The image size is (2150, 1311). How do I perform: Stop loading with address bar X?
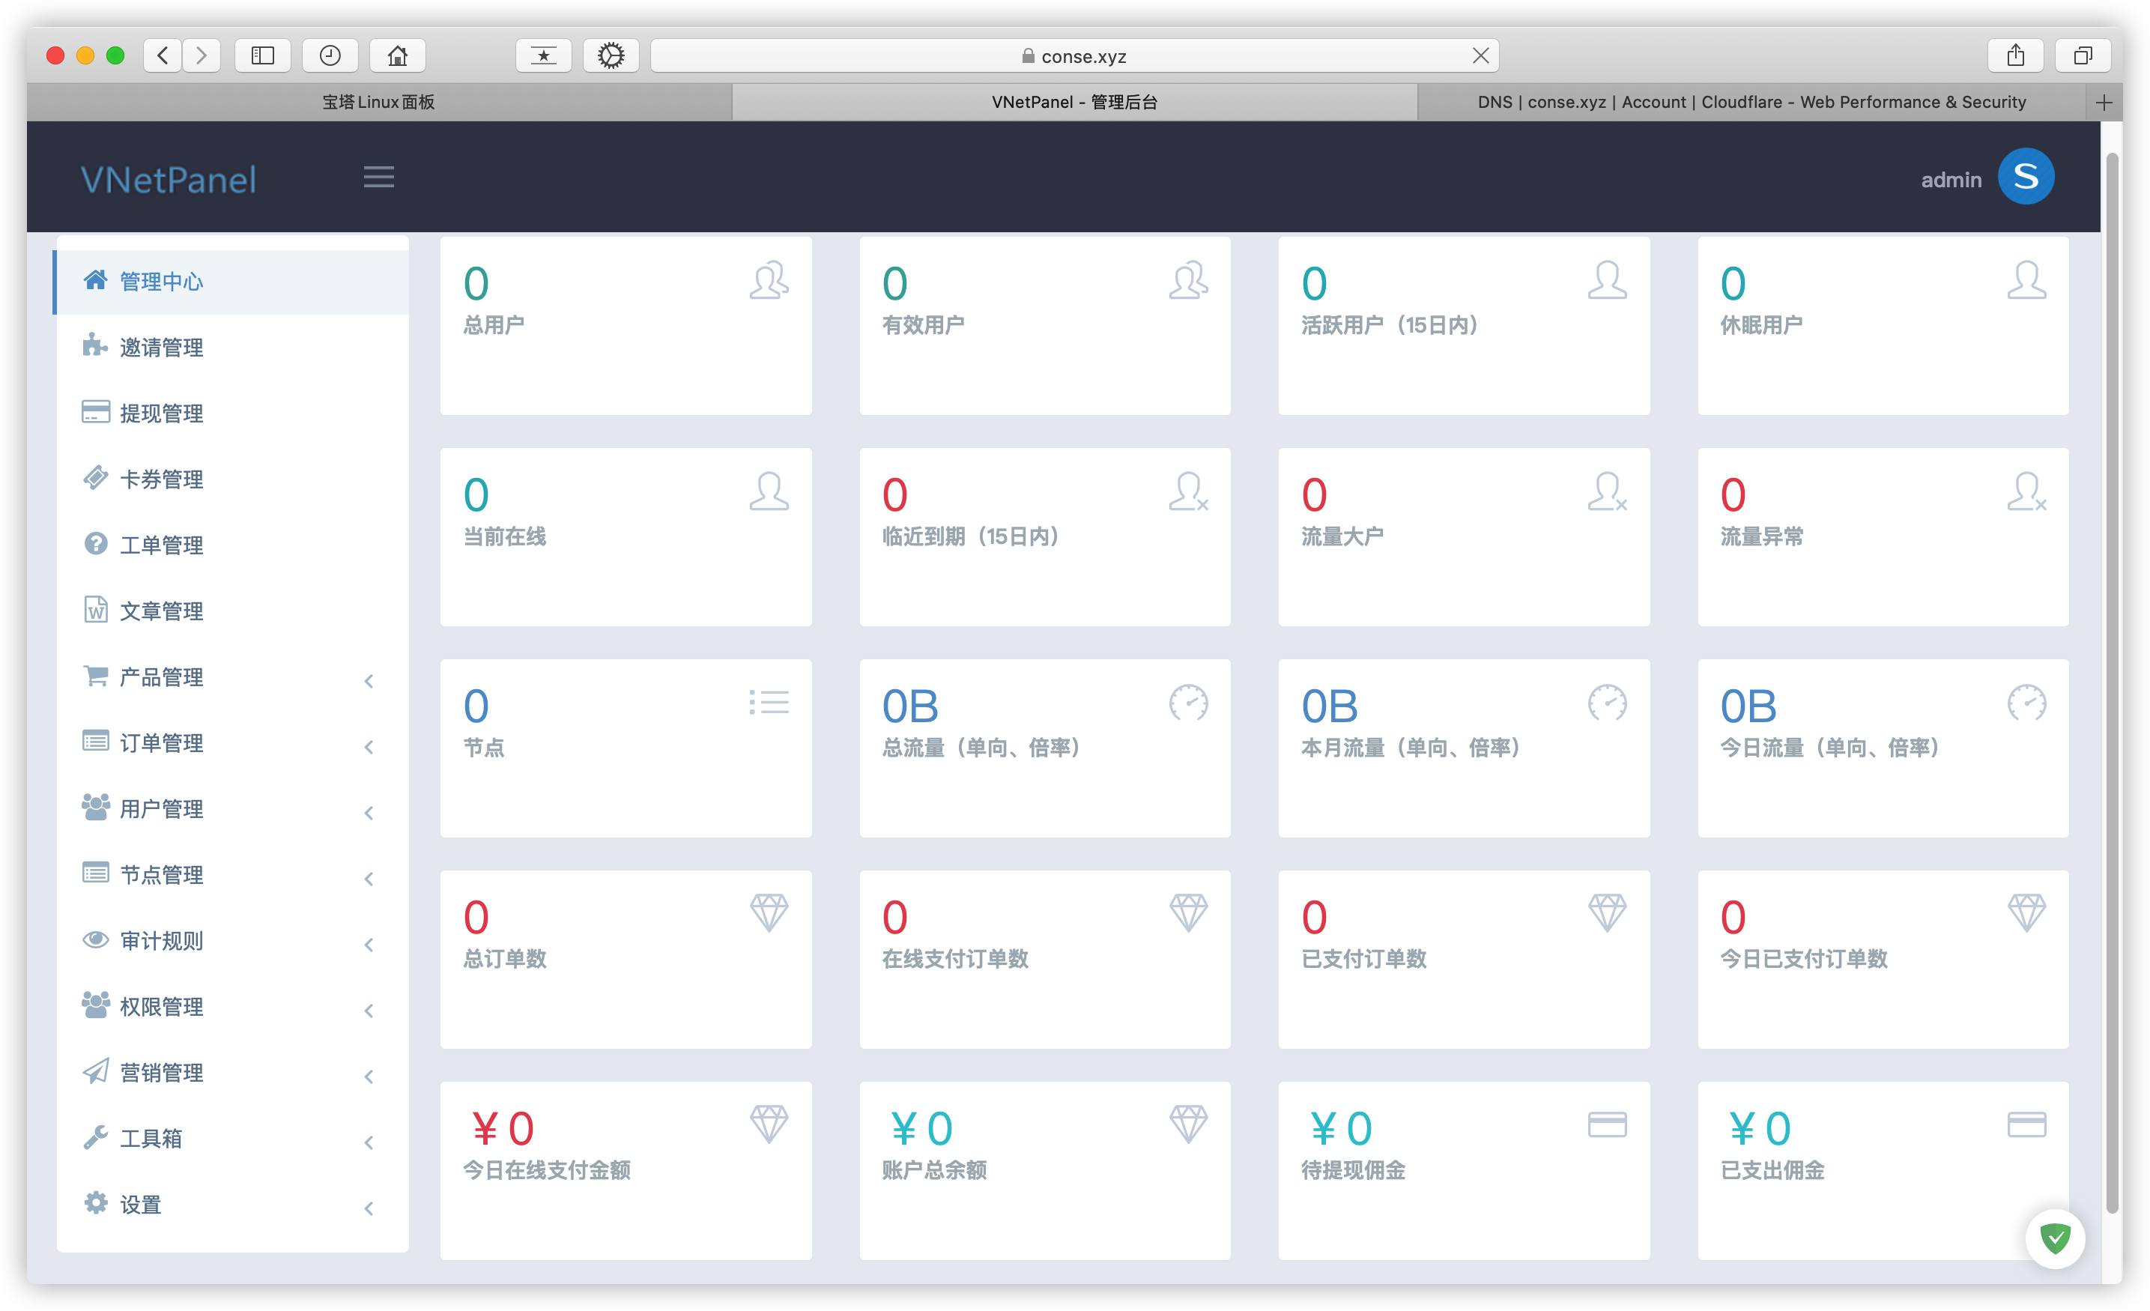[1481, 56]
